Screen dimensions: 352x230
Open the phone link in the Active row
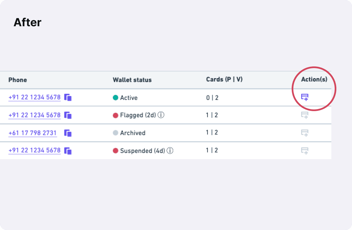[35, 97]
